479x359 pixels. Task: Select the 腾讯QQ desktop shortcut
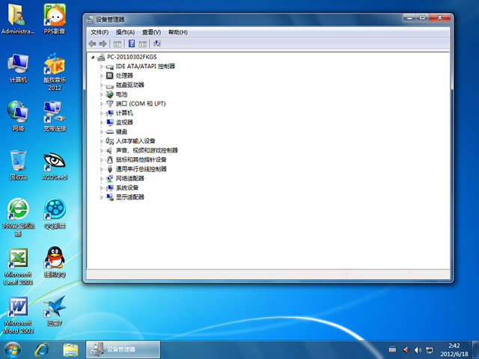(54, 260)
